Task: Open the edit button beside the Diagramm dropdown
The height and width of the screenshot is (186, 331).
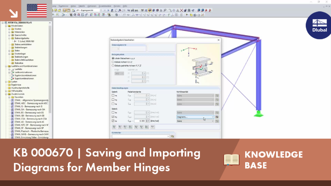Action: [217, 117]
